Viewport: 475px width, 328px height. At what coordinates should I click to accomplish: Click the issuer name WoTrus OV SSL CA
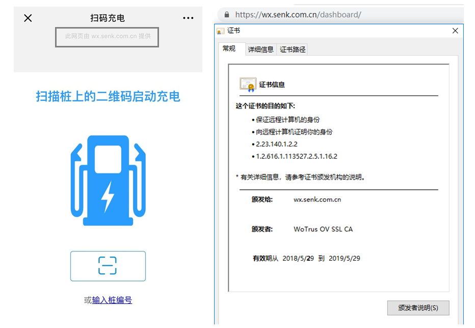tap(323, 229)
